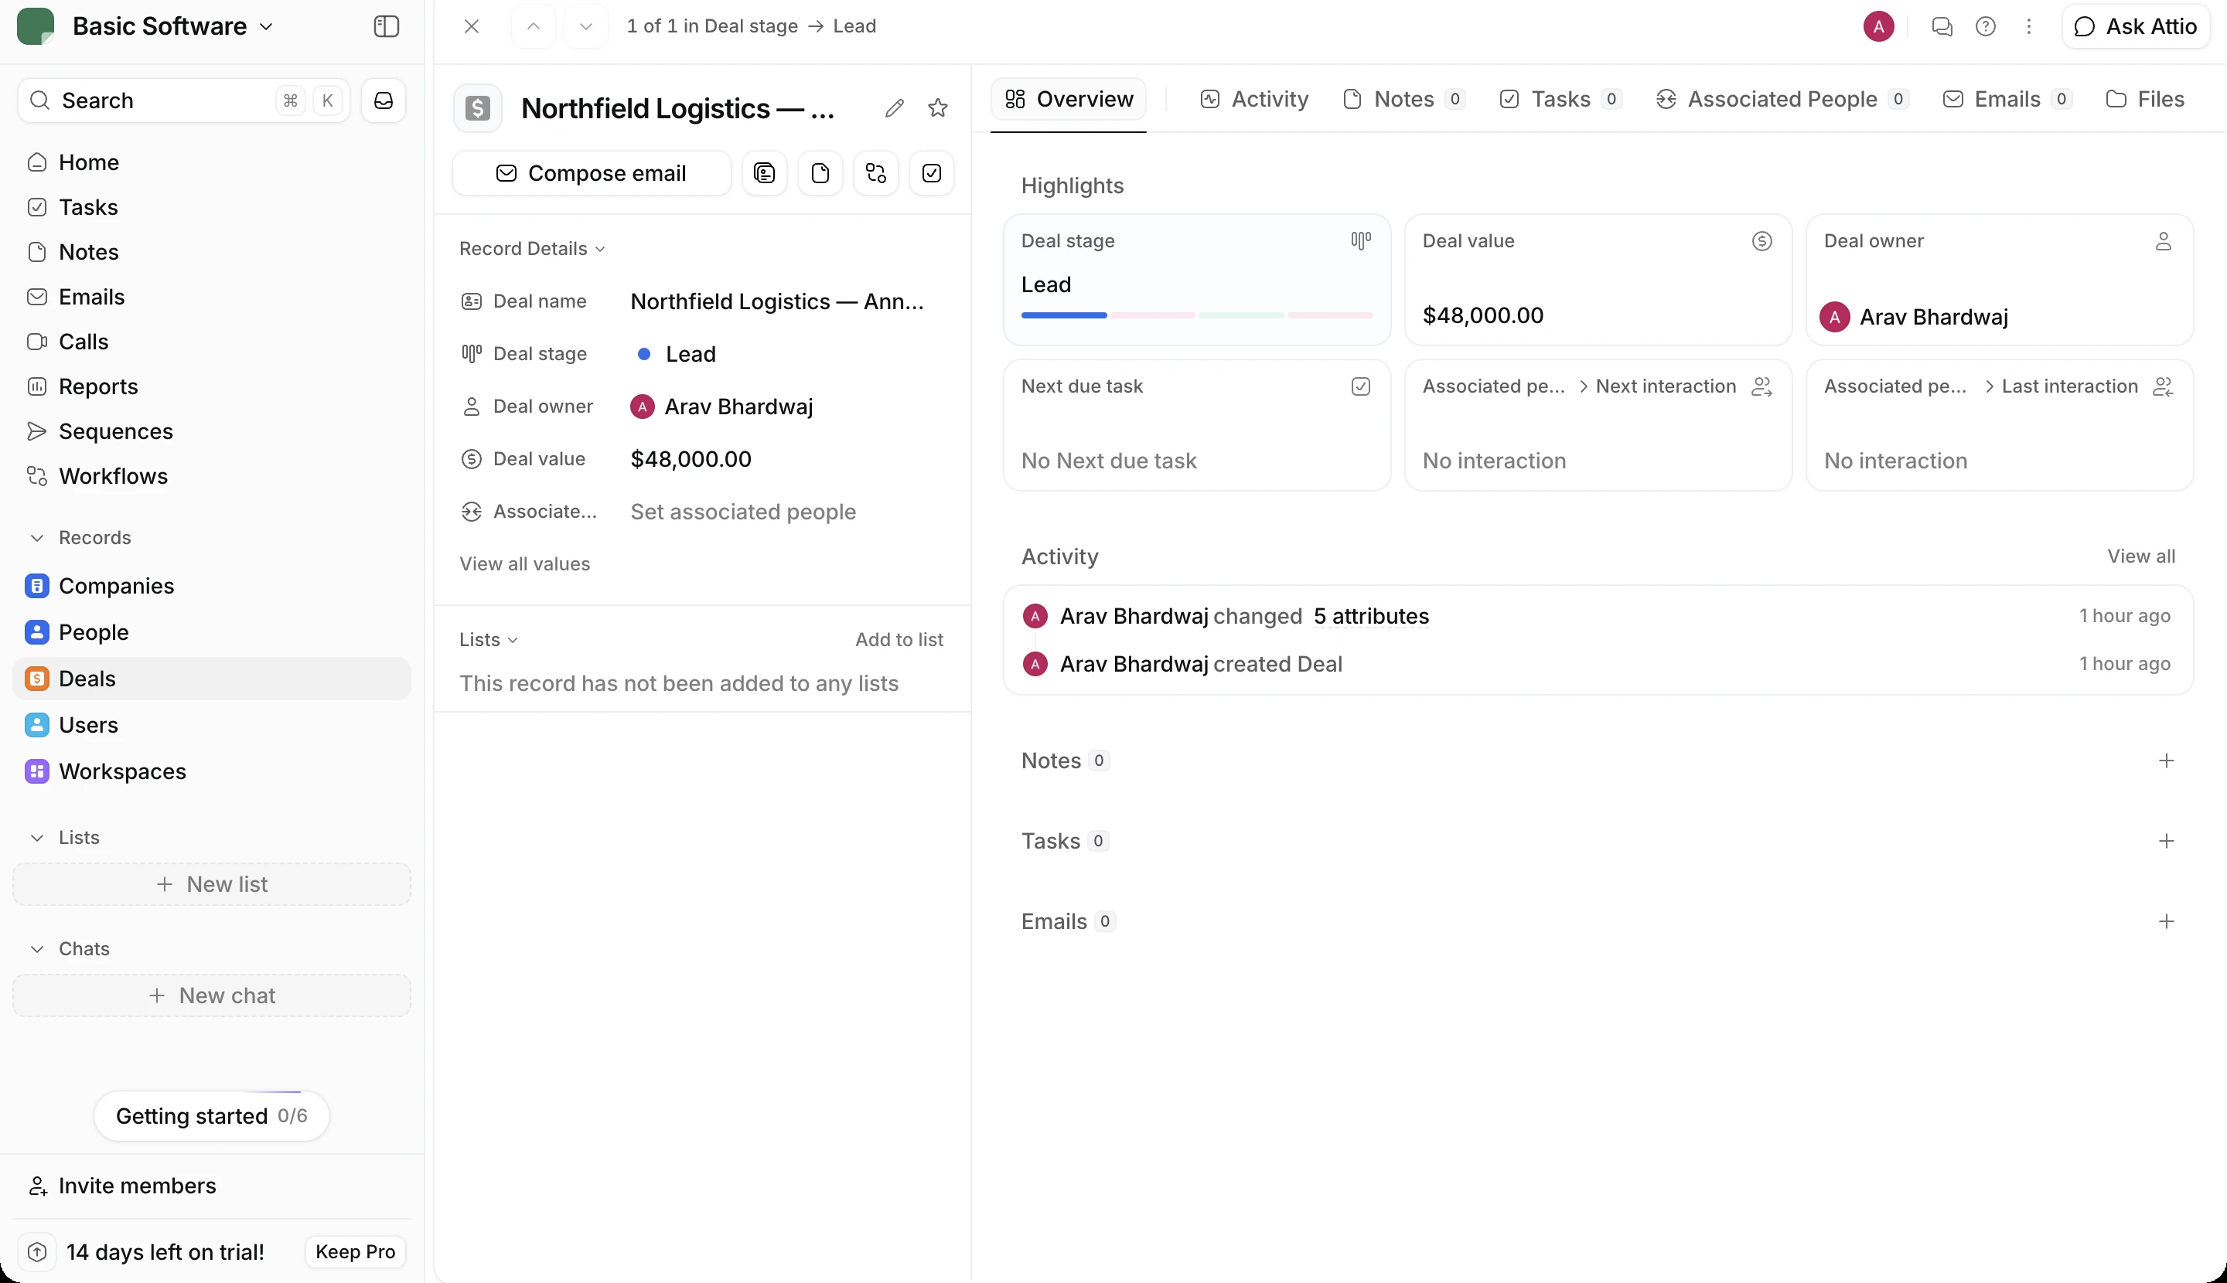
Task: Toggle the sidebar collapse icon
Action: pos(386,26)
